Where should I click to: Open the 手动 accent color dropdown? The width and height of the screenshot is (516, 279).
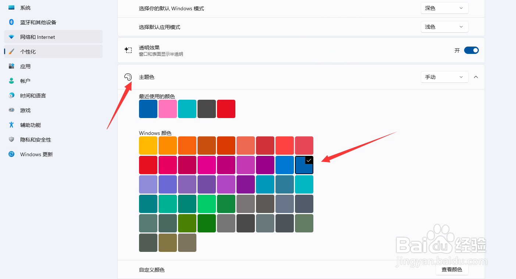[x=444, y=77]
